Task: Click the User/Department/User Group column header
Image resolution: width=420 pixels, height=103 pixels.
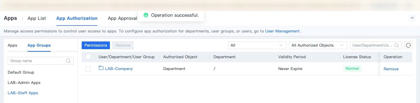Action: pyautogui.click(x=127, y=57)
